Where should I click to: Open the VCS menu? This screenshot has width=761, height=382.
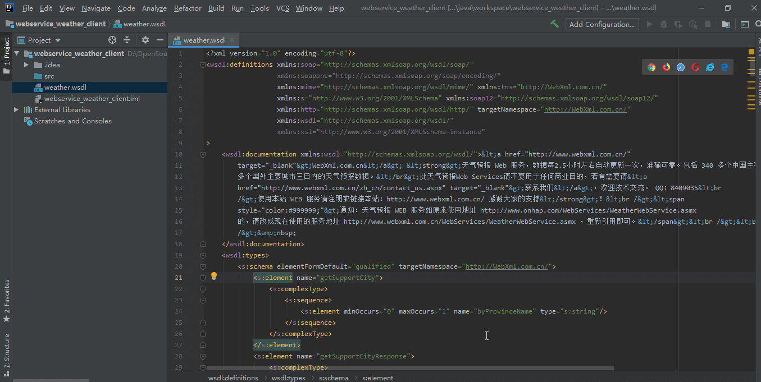click(282, 8)
